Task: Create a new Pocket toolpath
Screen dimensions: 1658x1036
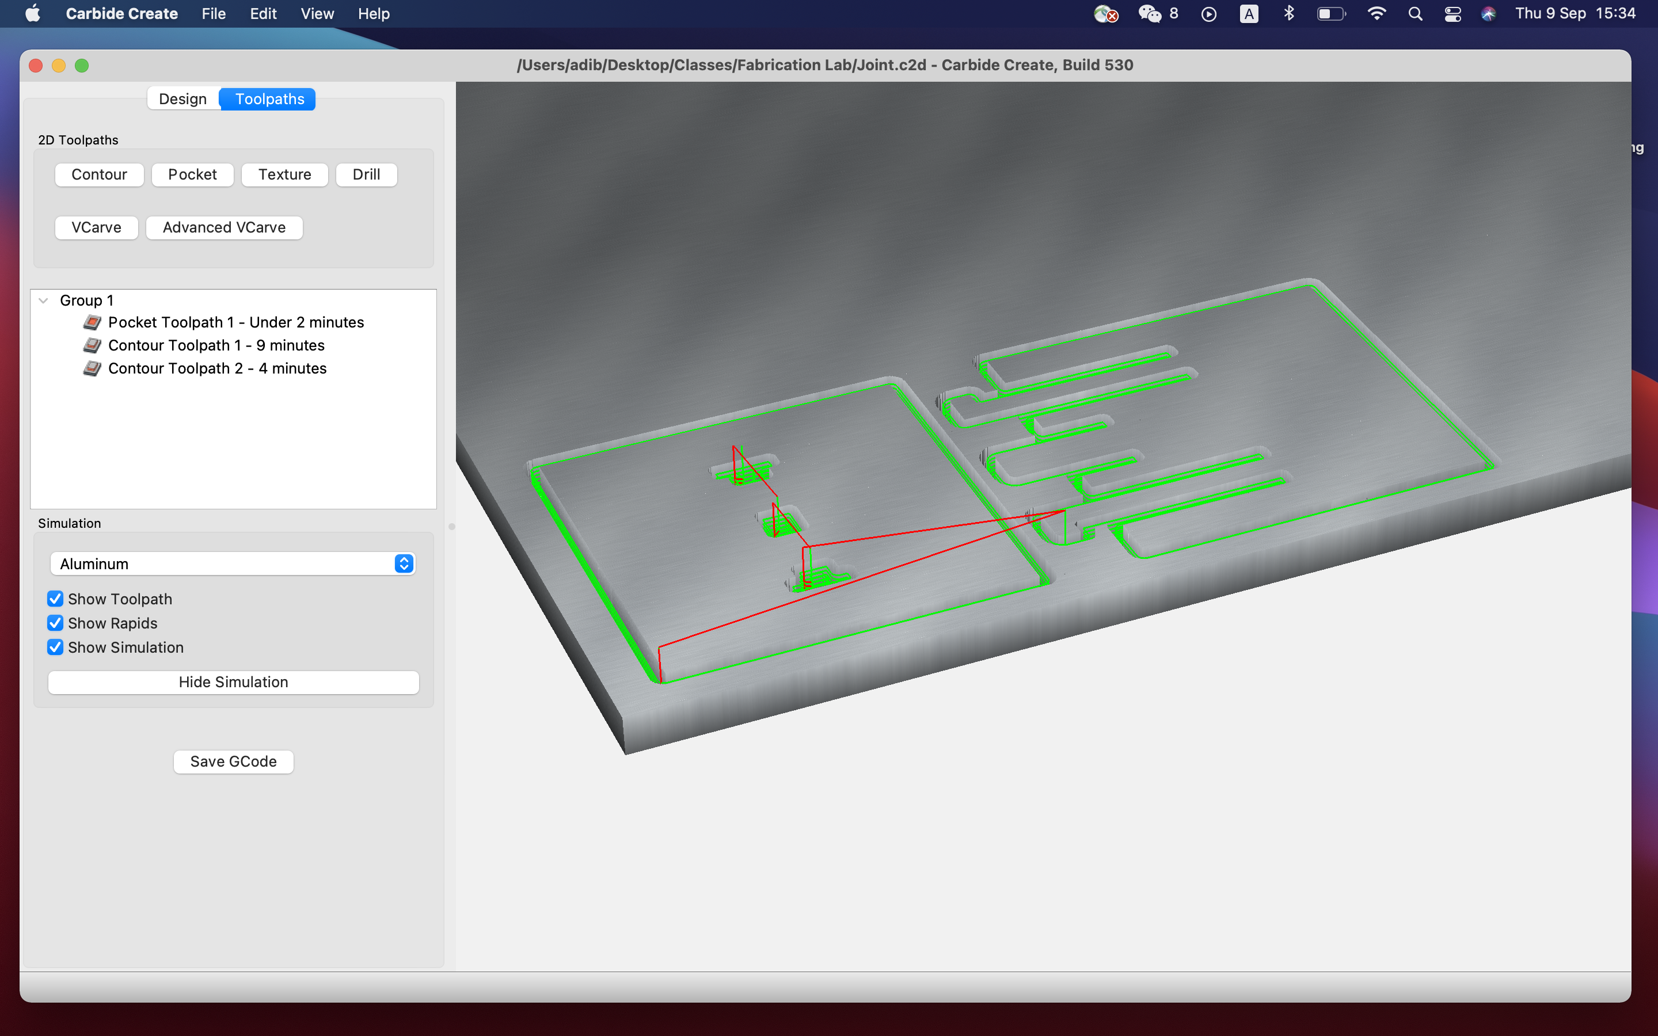Action: 192,175
